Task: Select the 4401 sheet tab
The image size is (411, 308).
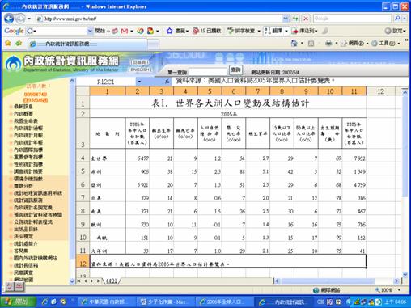Action: point(112,281)
